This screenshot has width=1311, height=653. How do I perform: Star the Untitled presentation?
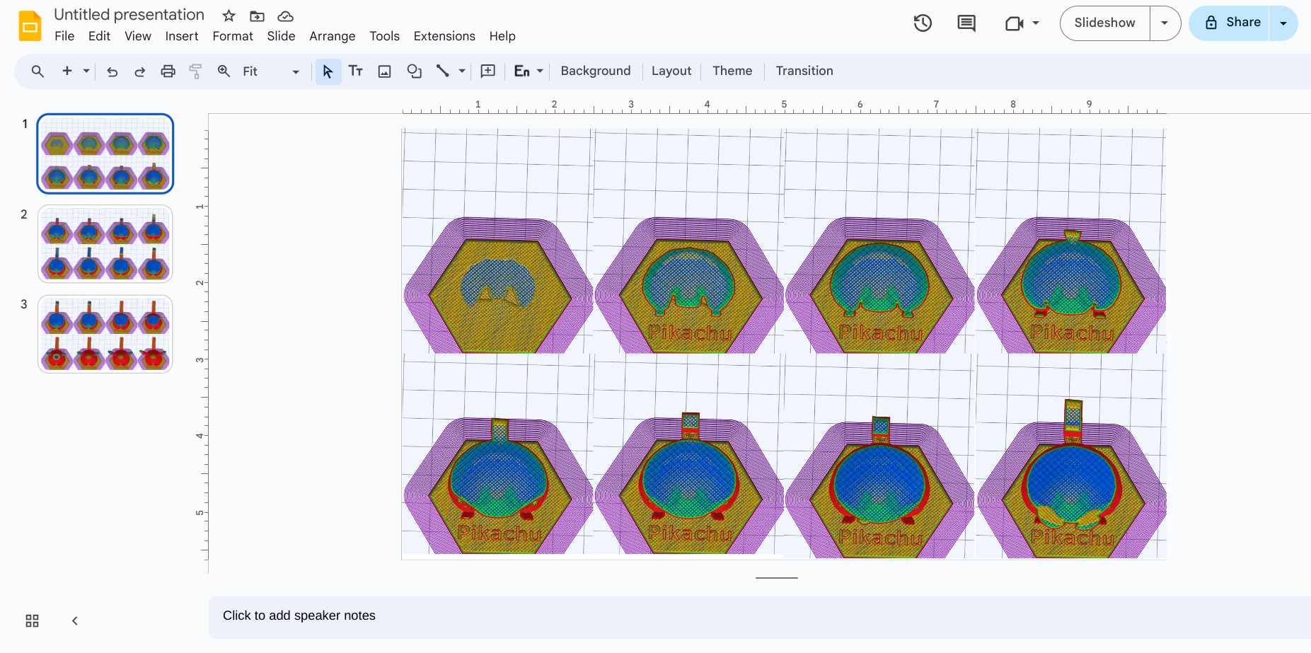coord(229,16)
